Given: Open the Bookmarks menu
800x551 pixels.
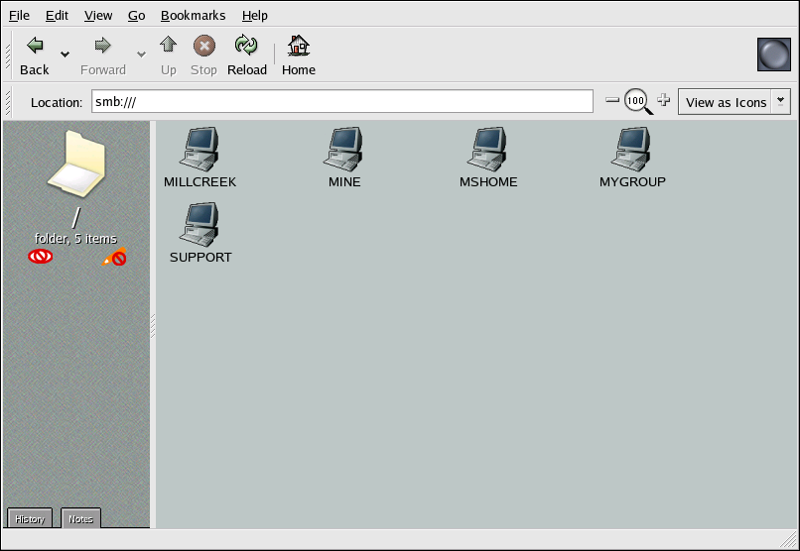Looking at the screenshot, I should pyautogui.click(x=193, y=16).
